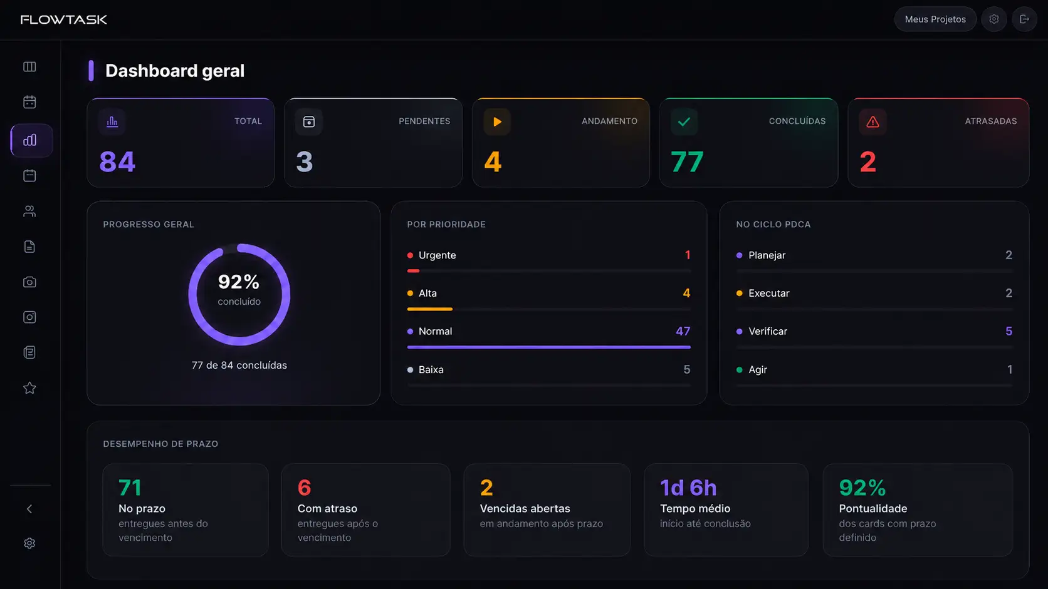
Task: Select the Baixa priority row label
Action: point(431,369)
